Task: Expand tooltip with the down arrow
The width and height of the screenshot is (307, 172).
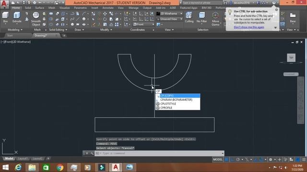Action: 275,28
